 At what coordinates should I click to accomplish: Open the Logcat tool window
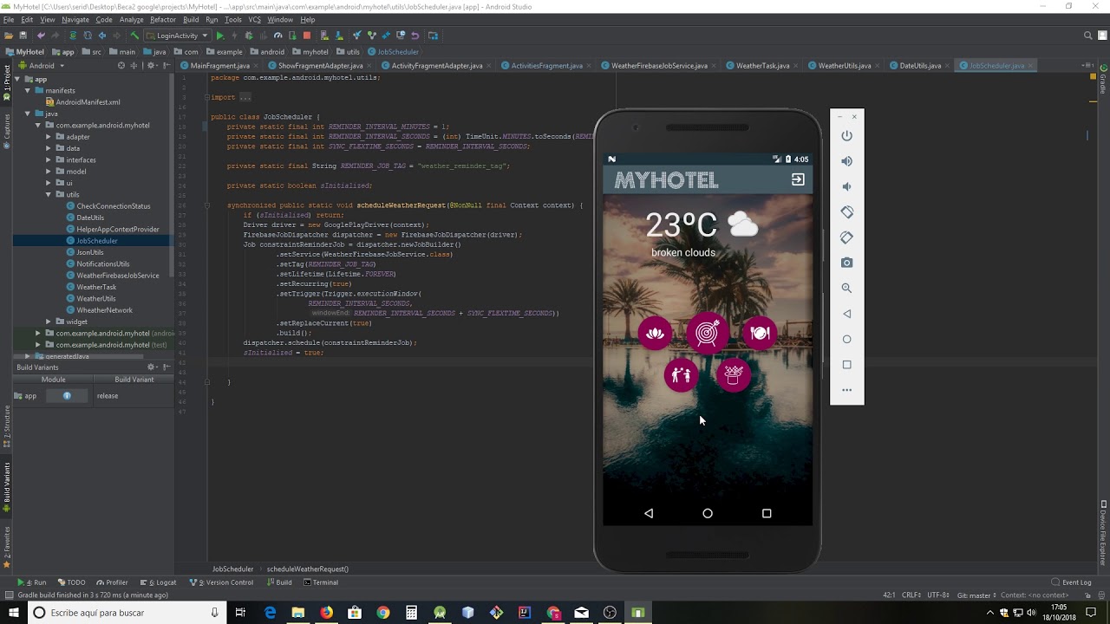pos(158,582)
